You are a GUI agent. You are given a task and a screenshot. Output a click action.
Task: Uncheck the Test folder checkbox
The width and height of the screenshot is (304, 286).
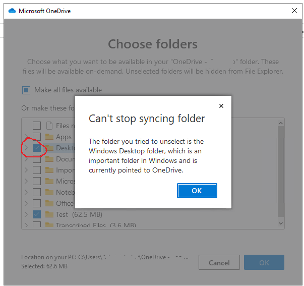pyautogui.click(x=37, y=214)
